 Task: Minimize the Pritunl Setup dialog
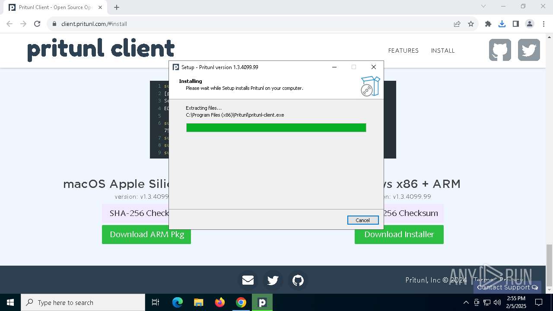coord(334,67)
